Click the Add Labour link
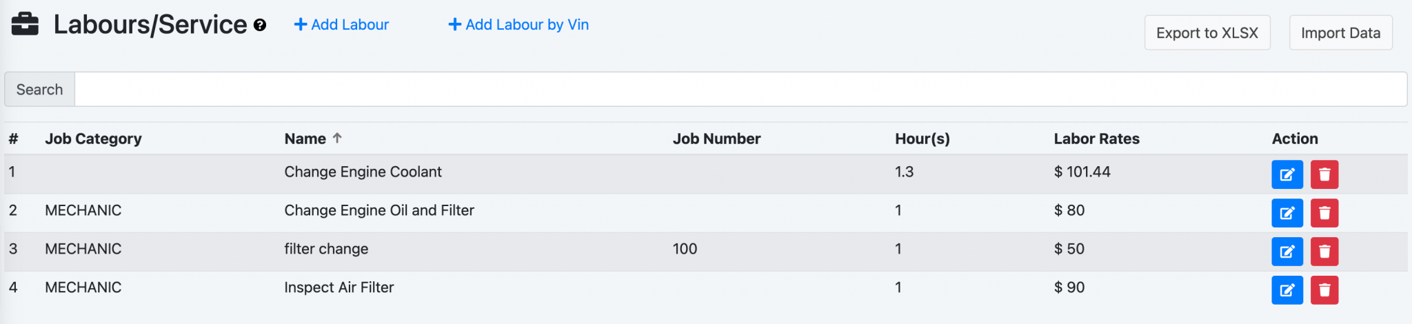The image size is (1412, 324). (x=342, y=25)
